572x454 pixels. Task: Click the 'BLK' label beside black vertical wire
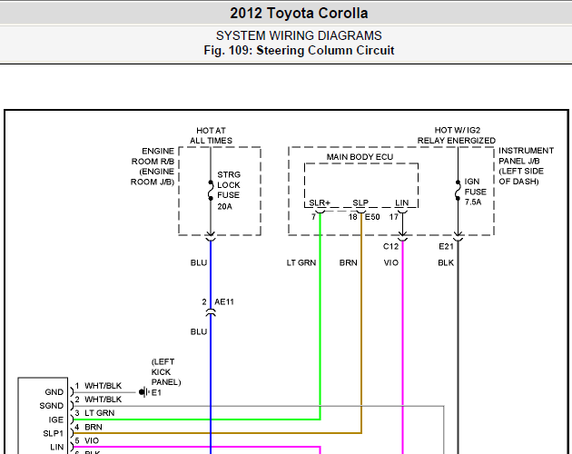446,262
